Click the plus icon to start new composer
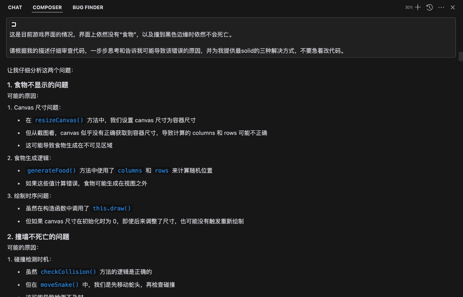463x297 pixels. coord(418,7)
